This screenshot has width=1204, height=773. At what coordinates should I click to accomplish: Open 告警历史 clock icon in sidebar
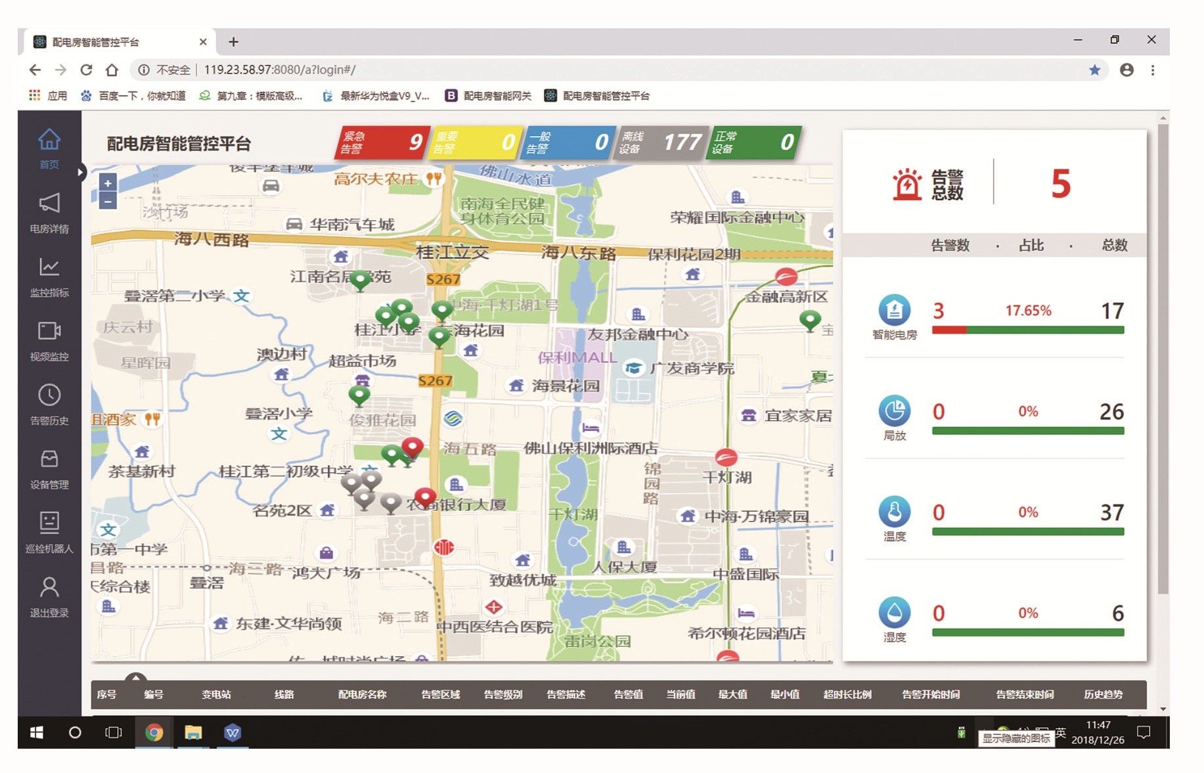pyautogui.click(x=49, y=395)
